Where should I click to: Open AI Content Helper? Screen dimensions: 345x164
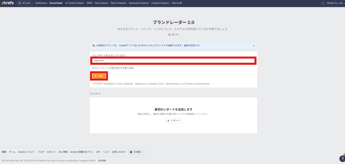tap(74, 3)
